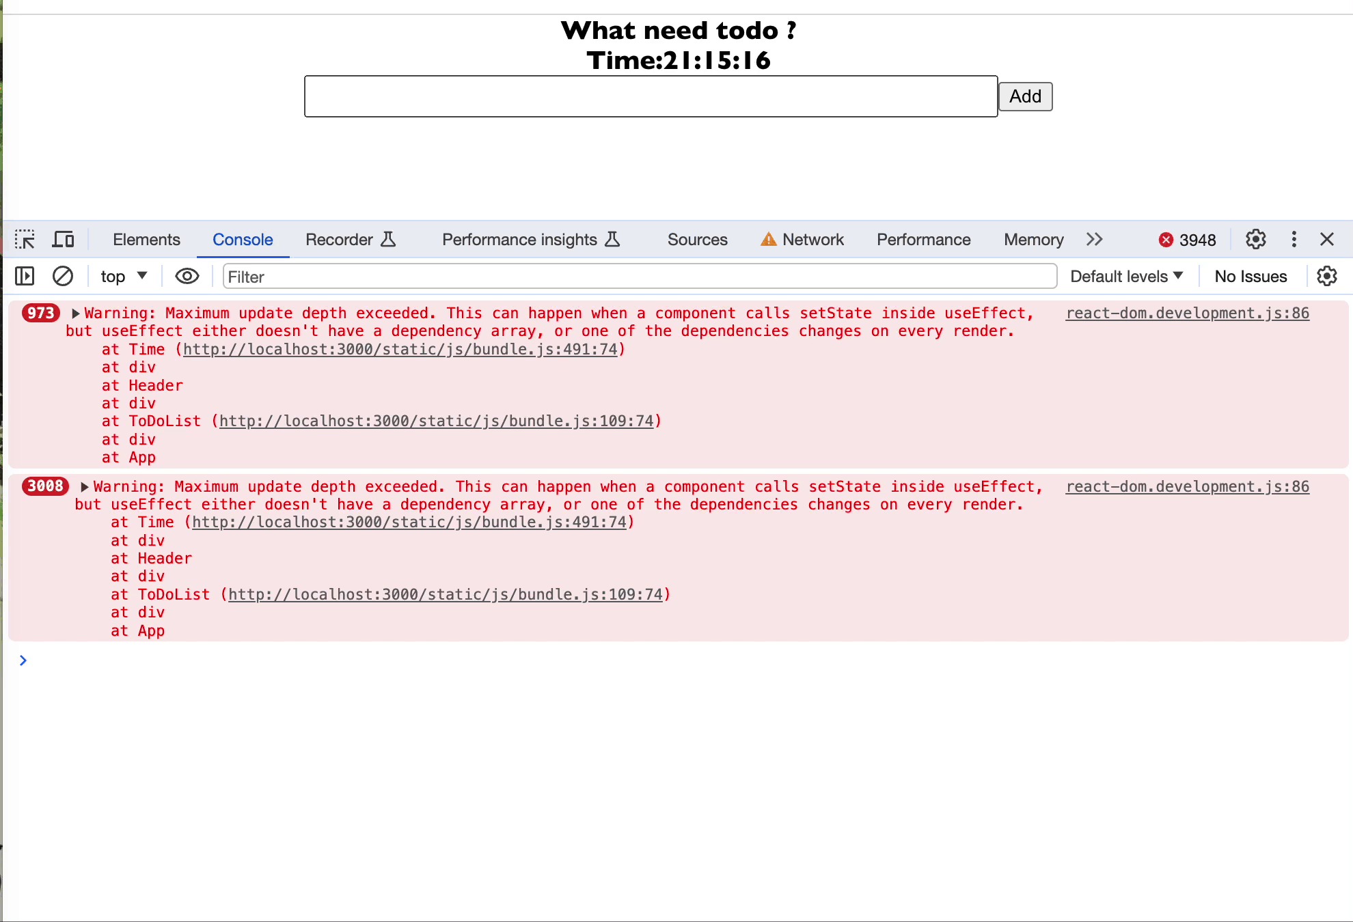Switch to the Sources tab
Screen dimensions: 1353x922
click(x=697, y=240)
